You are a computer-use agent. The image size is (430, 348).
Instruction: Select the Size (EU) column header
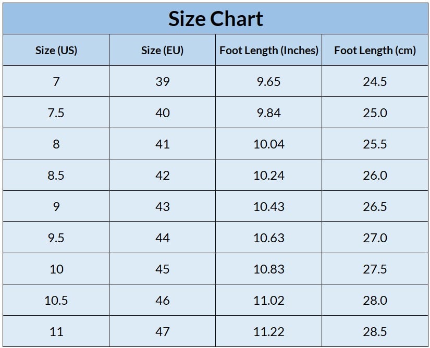pyautogui.click(x=163, y=51)
